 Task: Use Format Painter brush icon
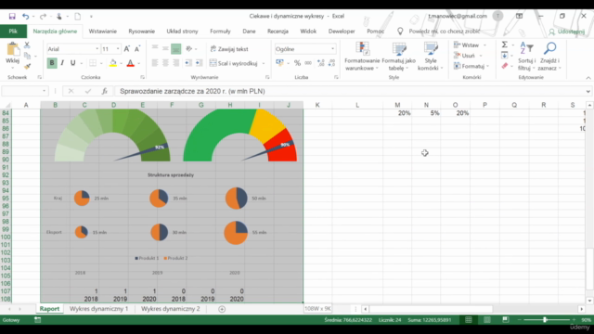(x=27, y=66)
